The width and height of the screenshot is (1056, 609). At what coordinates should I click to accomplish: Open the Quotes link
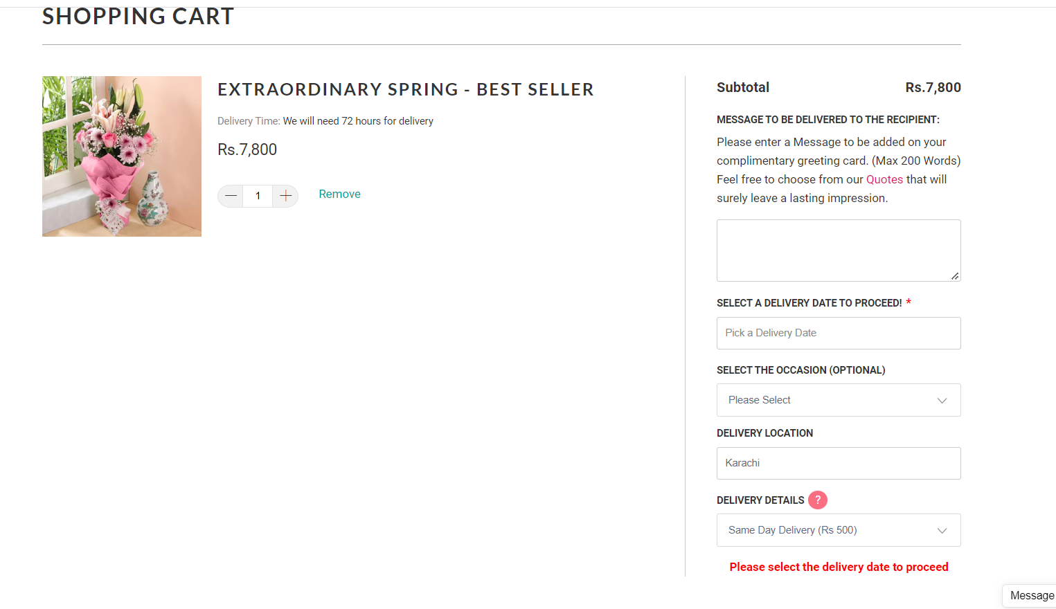[884, 179]
